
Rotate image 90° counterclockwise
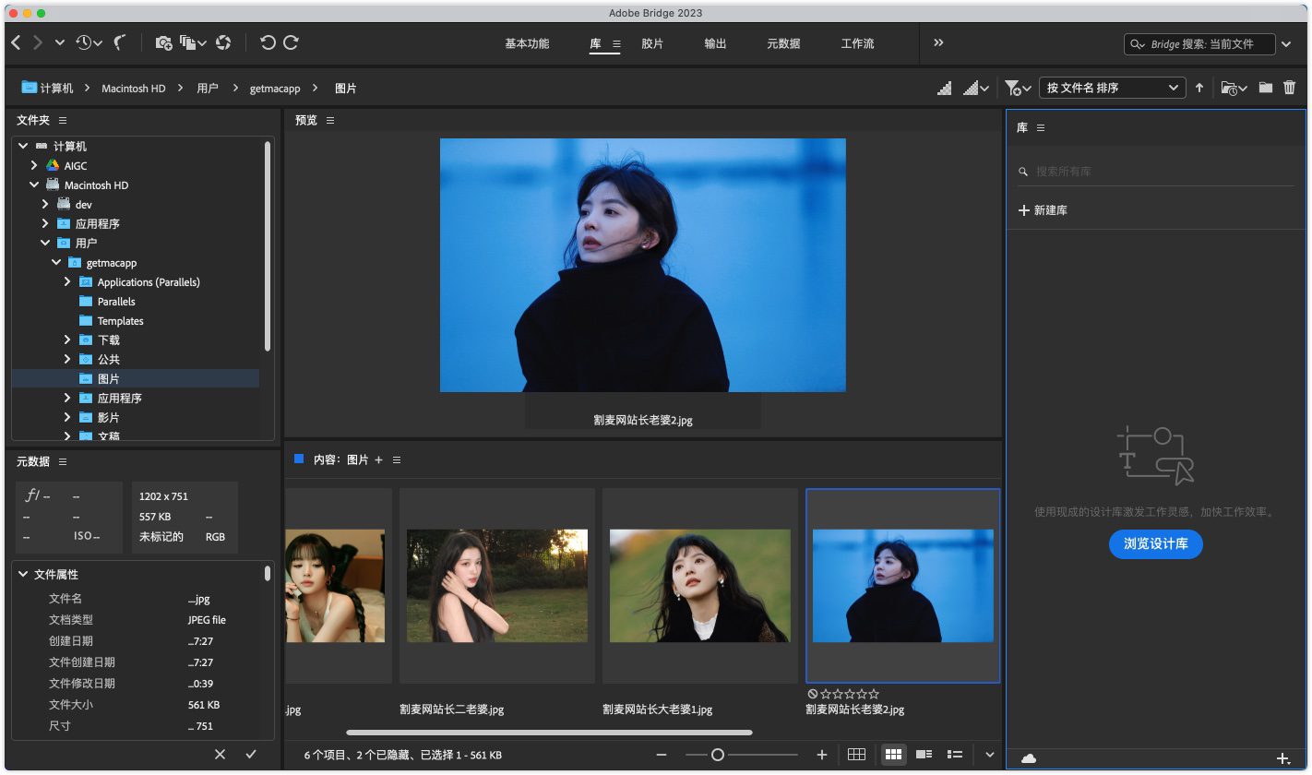click(268, 42)
